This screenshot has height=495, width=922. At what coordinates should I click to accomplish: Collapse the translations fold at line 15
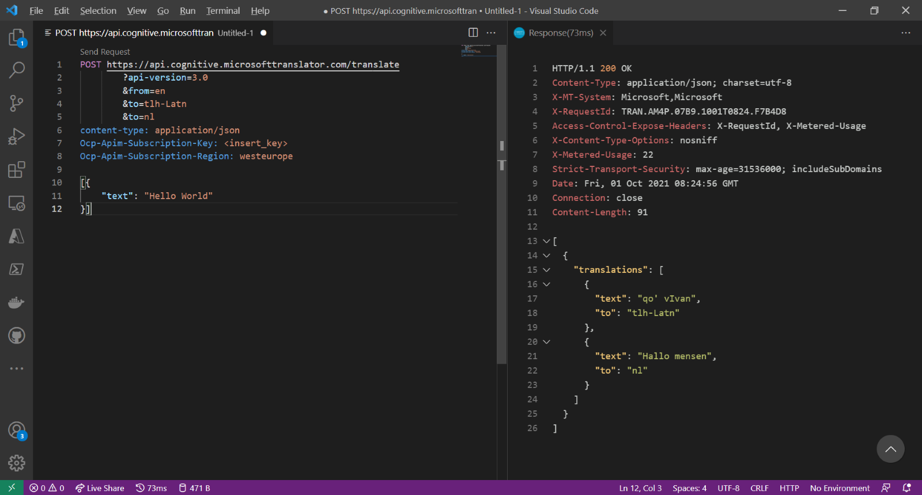coord(546,270)
